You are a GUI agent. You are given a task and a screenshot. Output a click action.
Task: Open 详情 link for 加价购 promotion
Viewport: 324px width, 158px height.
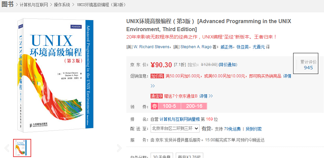pyautogui.click(x=287, y=76)
